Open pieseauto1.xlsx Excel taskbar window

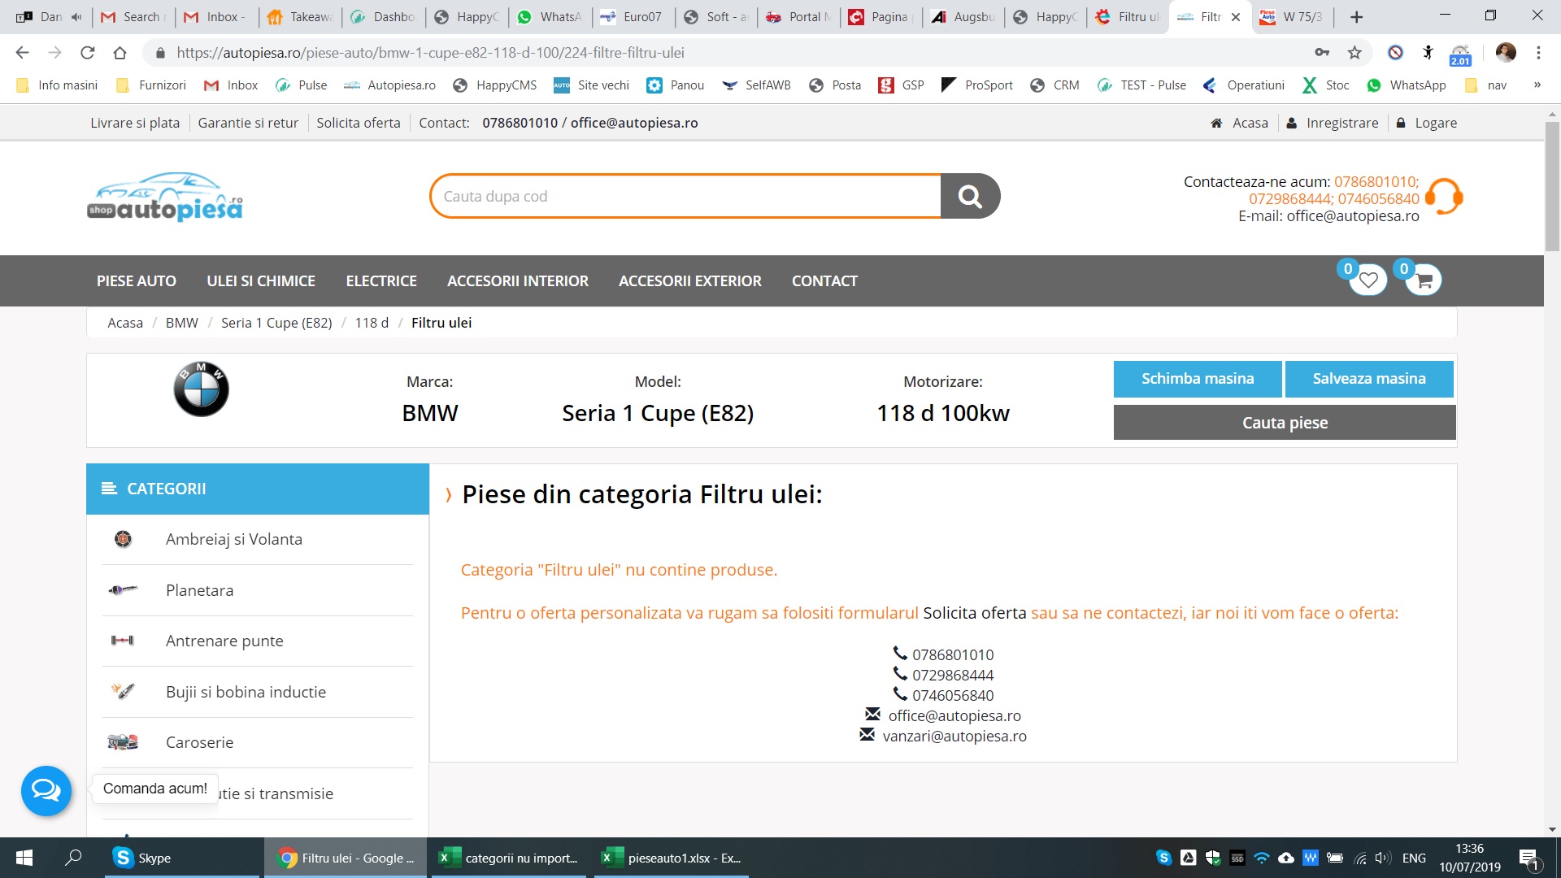point(673,858)
